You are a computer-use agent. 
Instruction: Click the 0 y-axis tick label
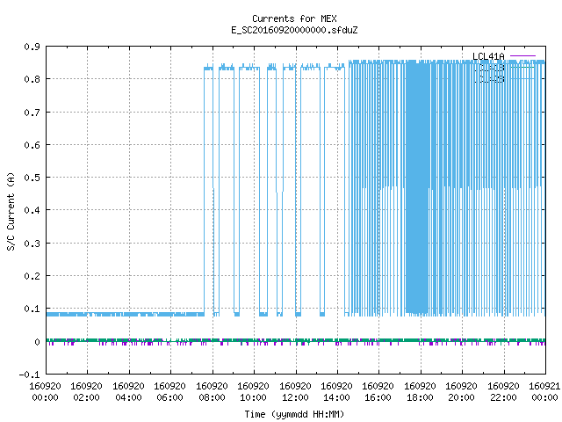coord(37,342)
